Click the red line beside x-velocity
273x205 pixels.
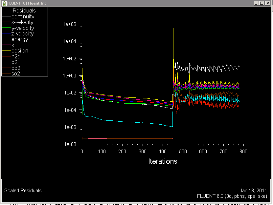pyautogui.click(x=7, y=22)
